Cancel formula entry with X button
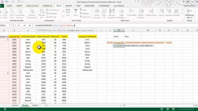 (x=19, y=25)
